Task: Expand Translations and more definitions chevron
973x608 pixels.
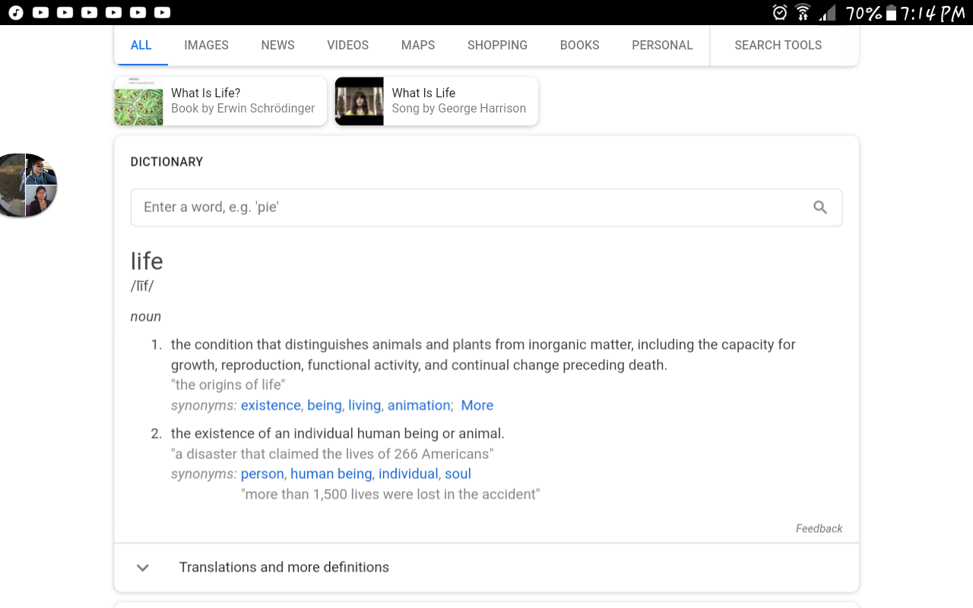Action: pyautogui.click(x=142, y=568)
